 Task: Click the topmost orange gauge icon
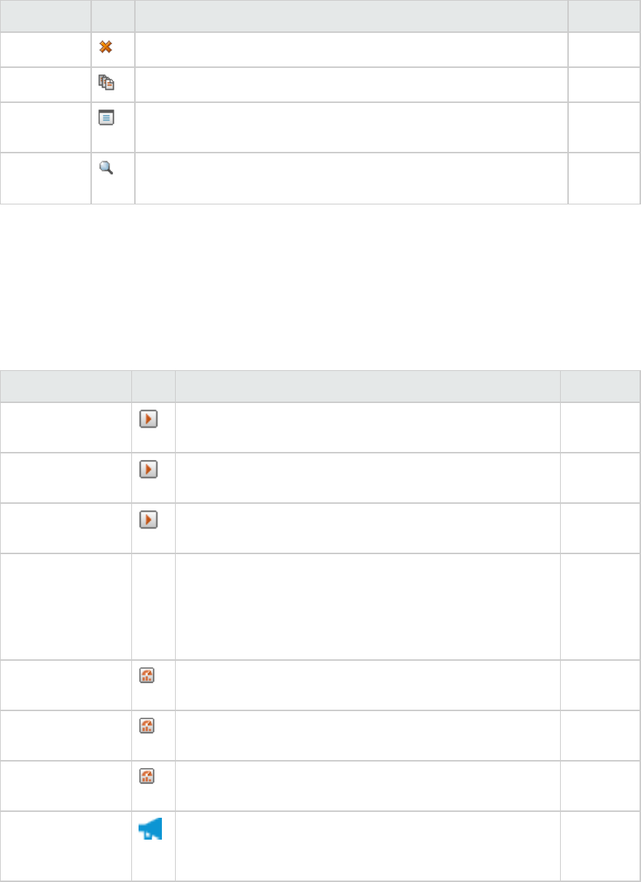pyautogui.click(x=146, y=676)
